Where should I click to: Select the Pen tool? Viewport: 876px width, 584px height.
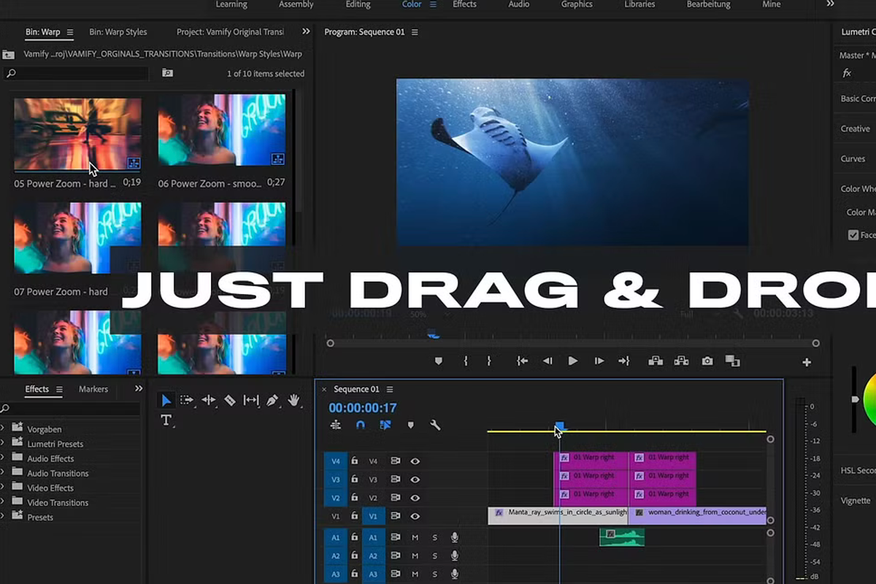[272, 400]
